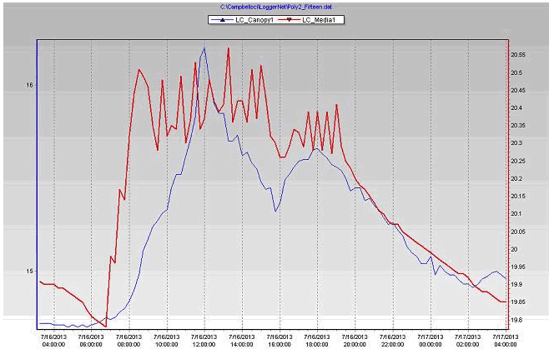Viewport: 554px width, 354px height.
Task: Click the Poly2_Fifteen.dat file path title
Action: tap(276, 7)
